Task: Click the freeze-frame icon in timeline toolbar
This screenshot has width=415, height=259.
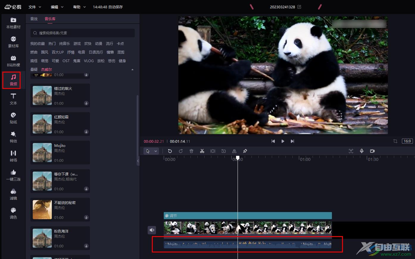Action: coord(224,151)
